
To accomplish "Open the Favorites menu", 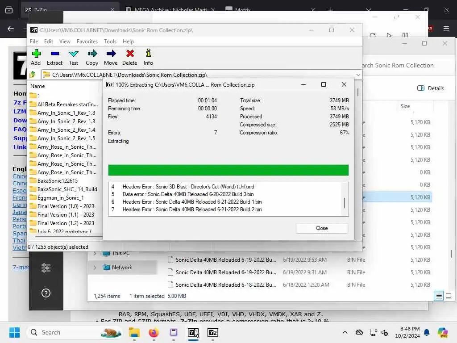I will pos(87,42).
